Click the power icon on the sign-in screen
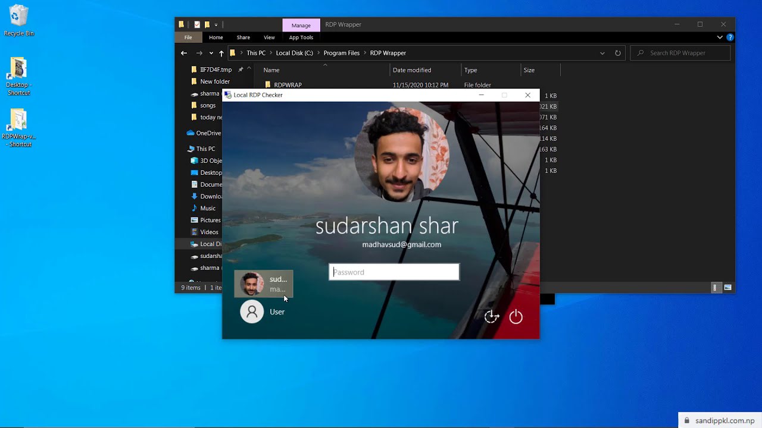This screenshot has height=428, width=762. click(x=516, y=317)
